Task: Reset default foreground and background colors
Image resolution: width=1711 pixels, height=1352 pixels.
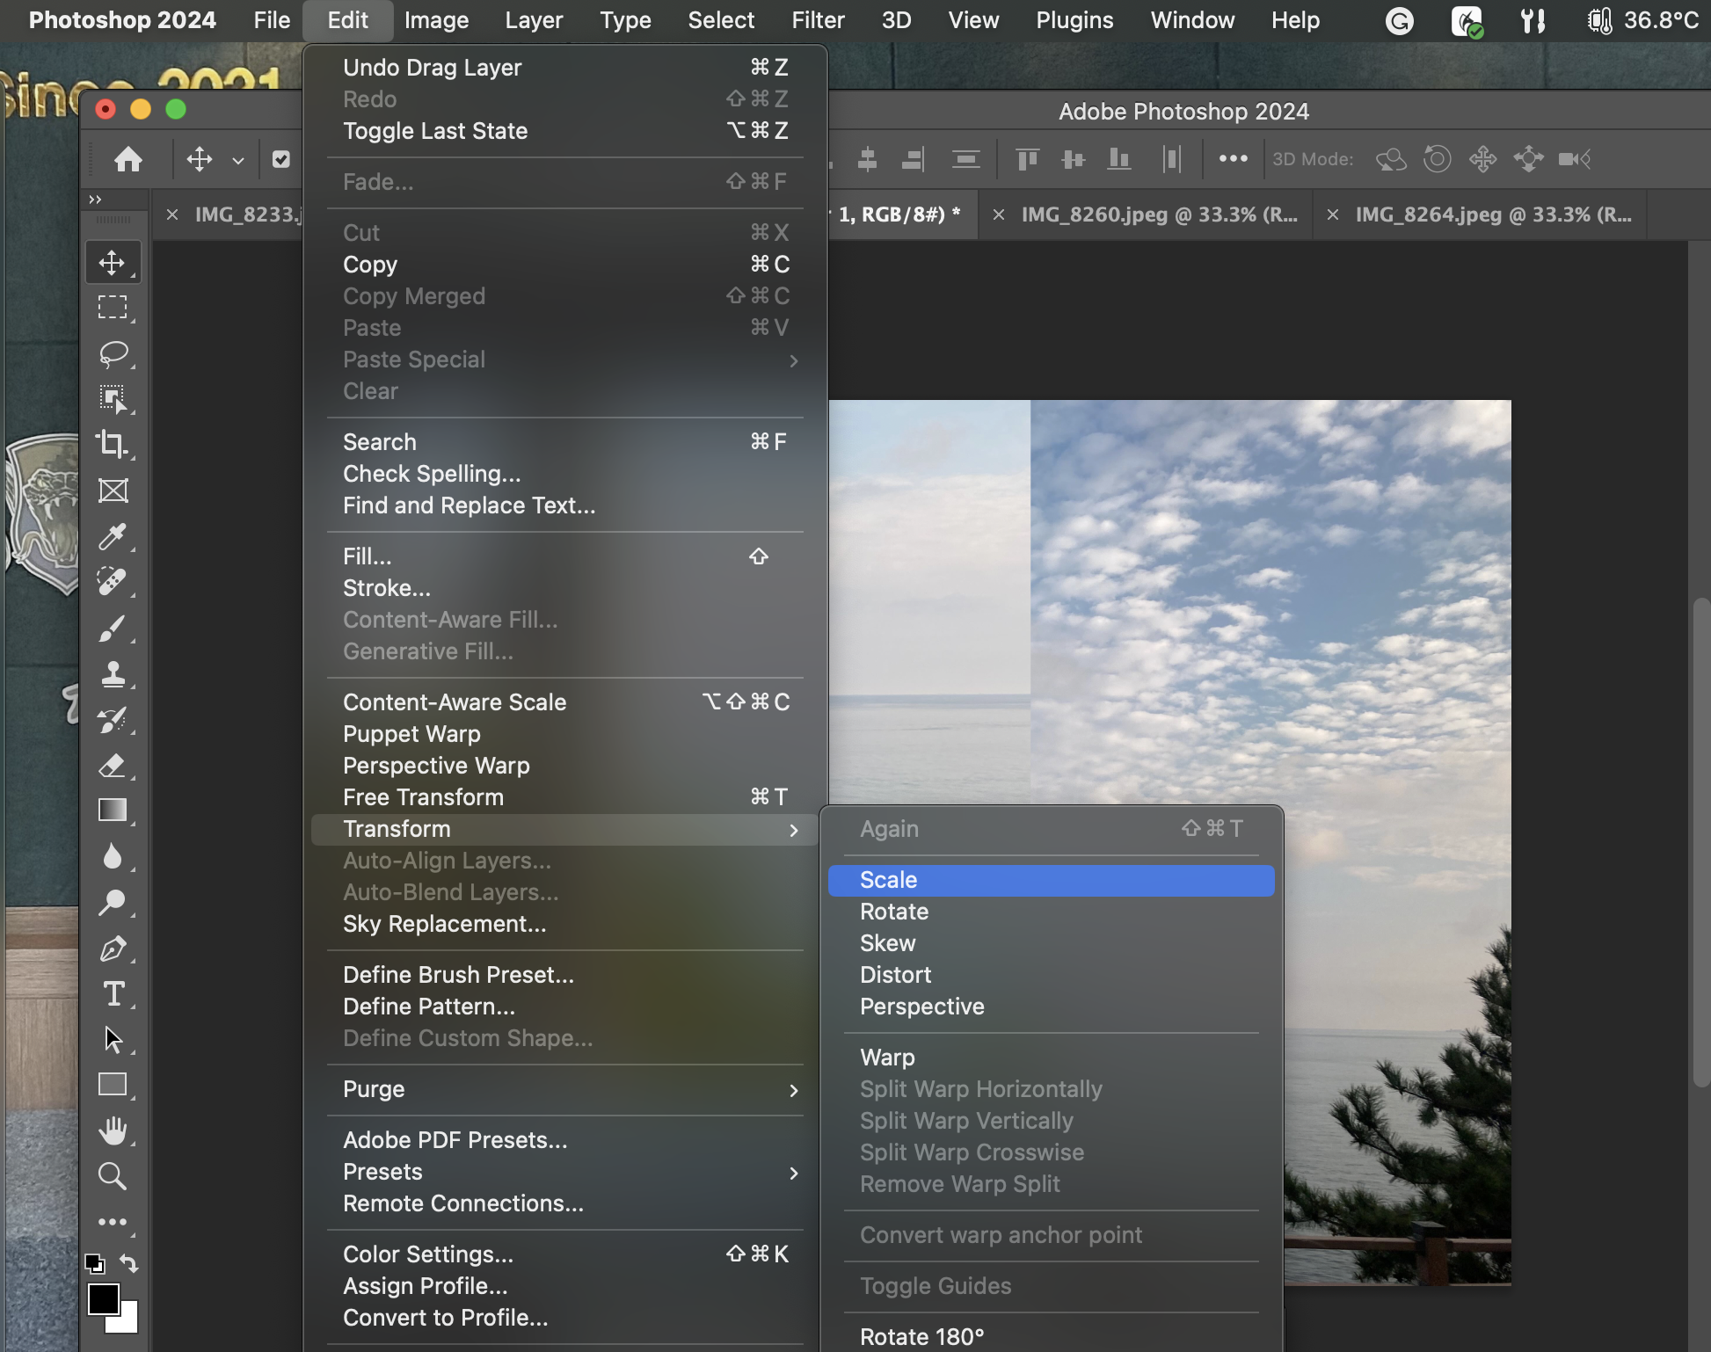Action: 94,1263
